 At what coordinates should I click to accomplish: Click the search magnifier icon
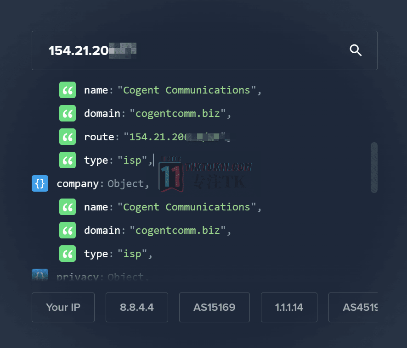[356, 50]
